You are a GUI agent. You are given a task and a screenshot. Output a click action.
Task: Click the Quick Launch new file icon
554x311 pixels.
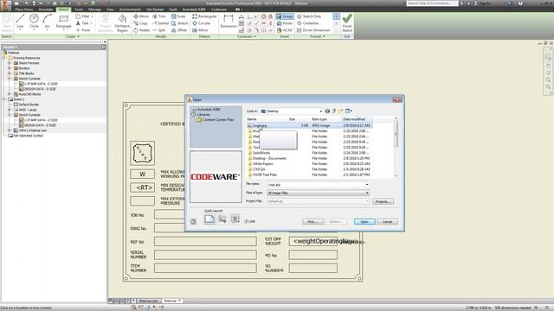(x=209, y=219)
